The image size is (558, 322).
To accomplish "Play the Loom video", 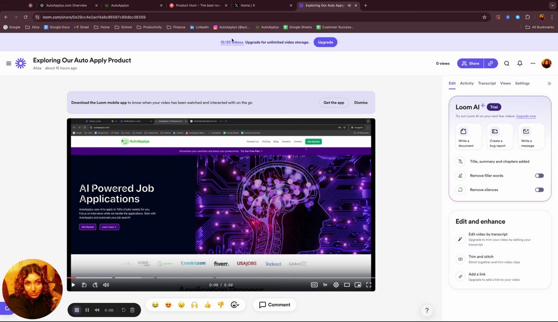I will 73,285.
